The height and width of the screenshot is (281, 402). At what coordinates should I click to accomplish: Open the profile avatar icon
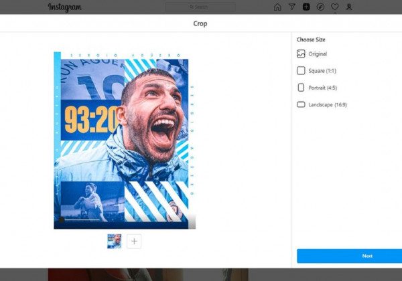point(349,7)
